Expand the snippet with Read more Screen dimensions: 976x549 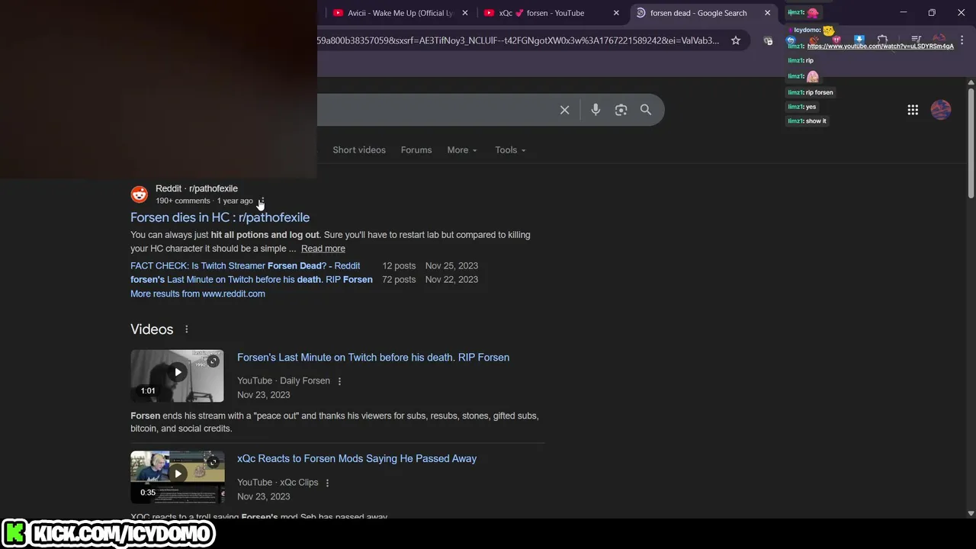click(x=323, y=249)
